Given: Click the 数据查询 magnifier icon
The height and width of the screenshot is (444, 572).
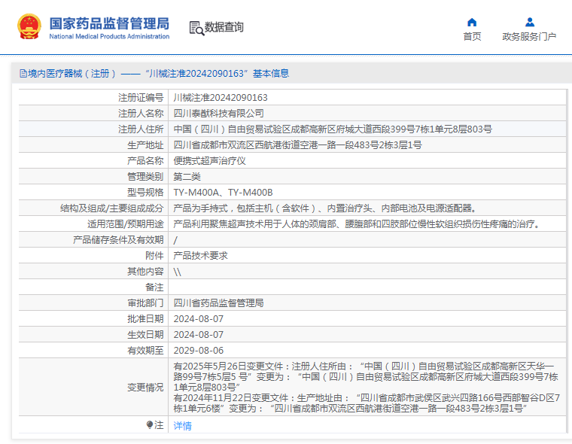Looking at the screenshot, I should (x=196, y=28).
